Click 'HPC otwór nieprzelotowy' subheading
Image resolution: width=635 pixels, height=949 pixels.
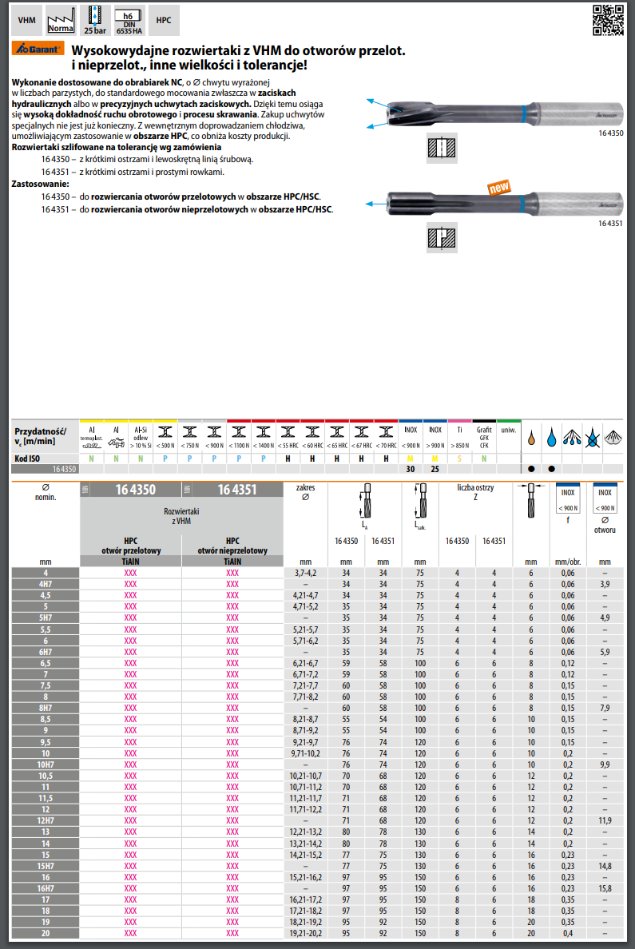[232, 546]
